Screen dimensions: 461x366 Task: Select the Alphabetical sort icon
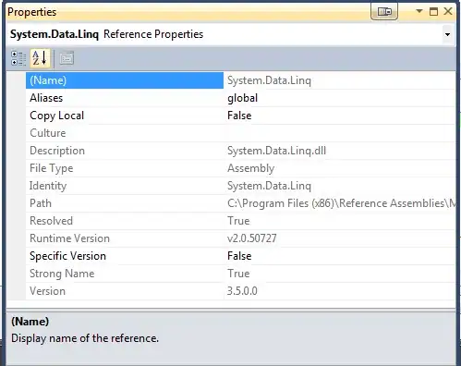(x=40, y=58)
